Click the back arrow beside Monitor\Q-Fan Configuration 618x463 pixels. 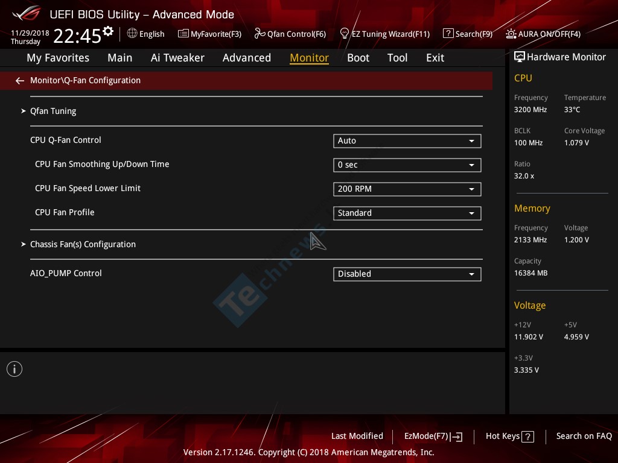tap(20, 81)
